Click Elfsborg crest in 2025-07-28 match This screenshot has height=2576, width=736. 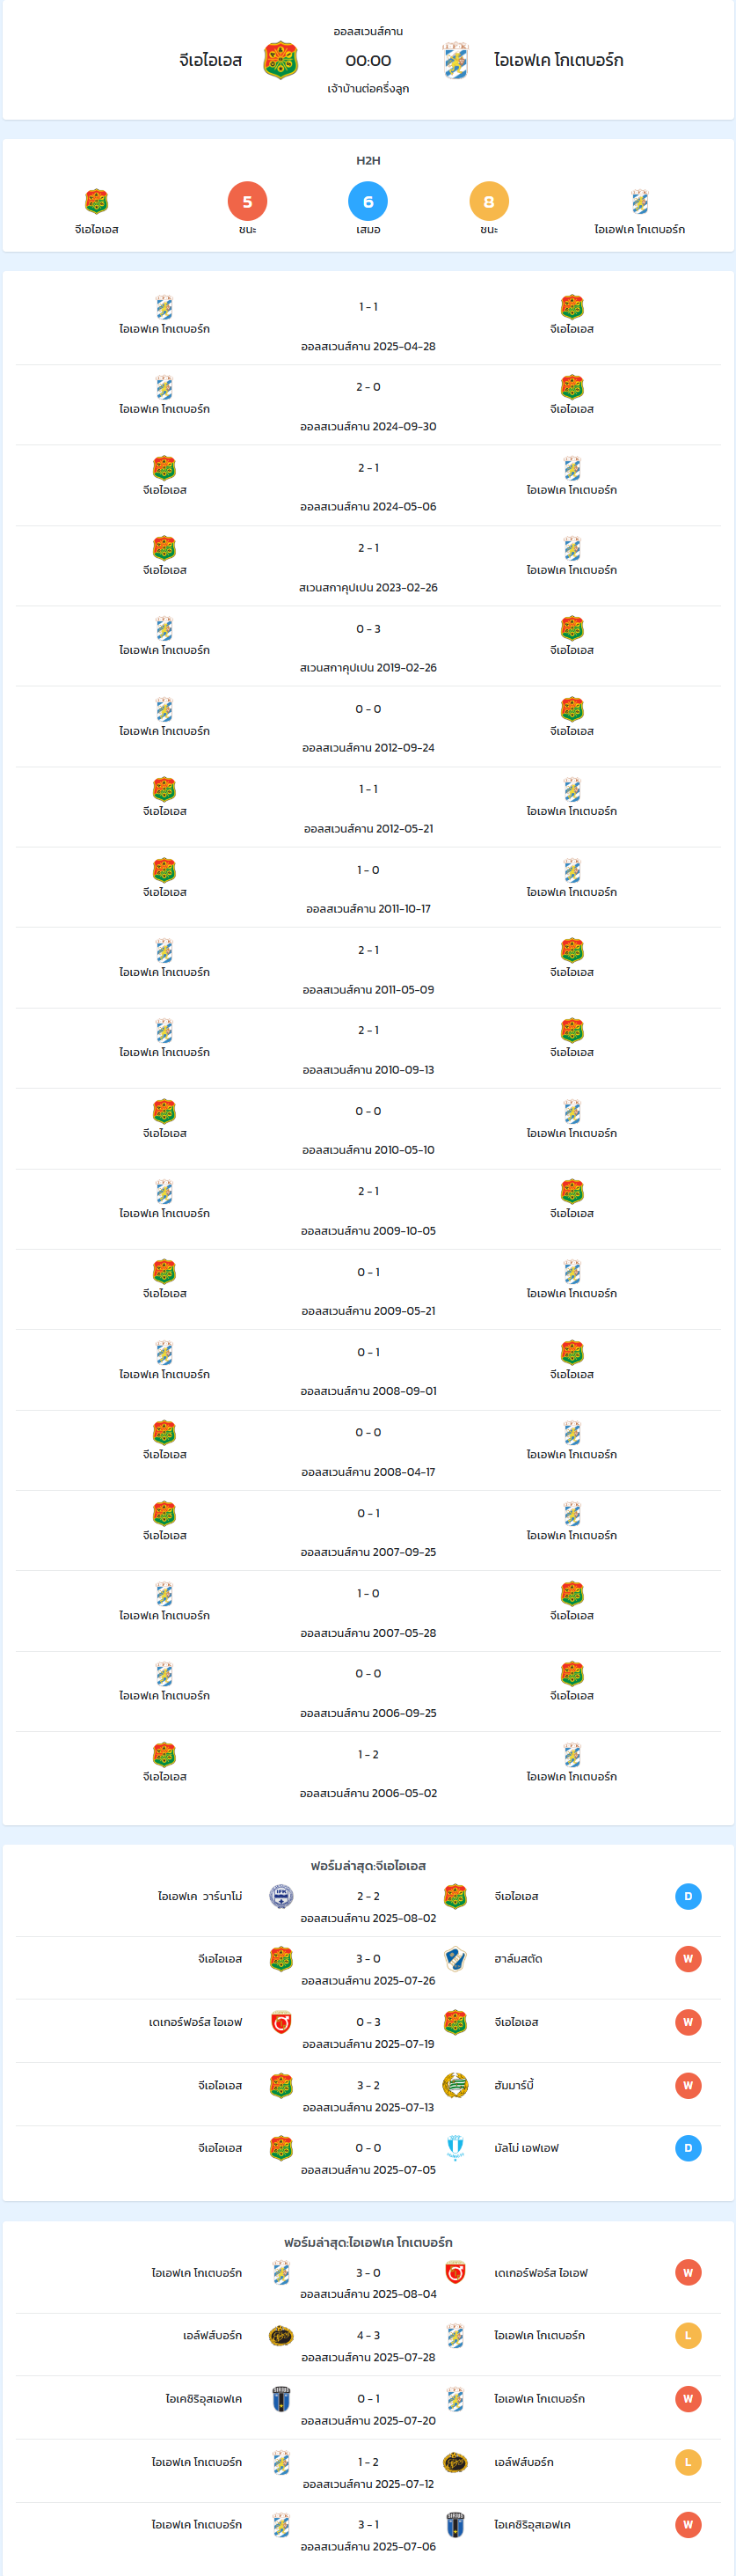[x=281, y=2335]
